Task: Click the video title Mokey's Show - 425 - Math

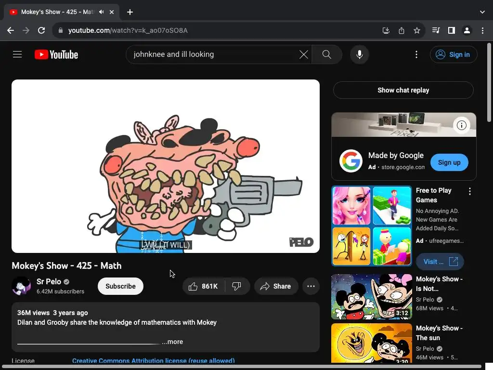Action: click(x=66, y=266)
